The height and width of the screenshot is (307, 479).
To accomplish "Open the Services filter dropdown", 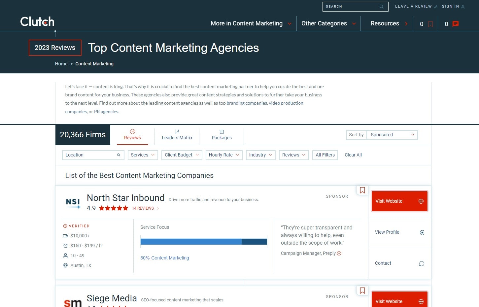I will pyautogui.click(x=142, y=155).
